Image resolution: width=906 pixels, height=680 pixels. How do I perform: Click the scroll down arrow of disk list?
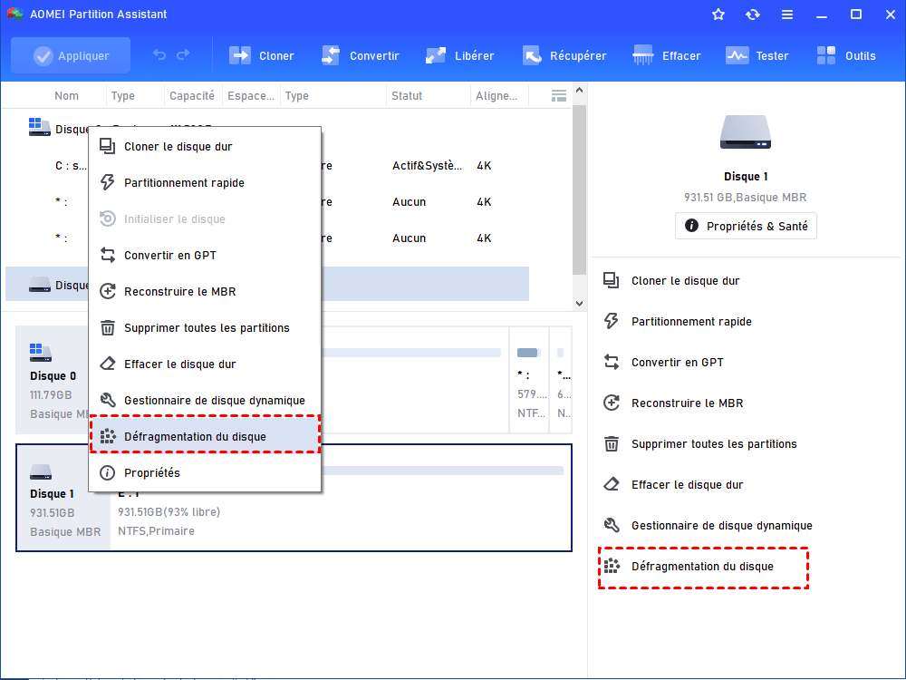[579, 304]
